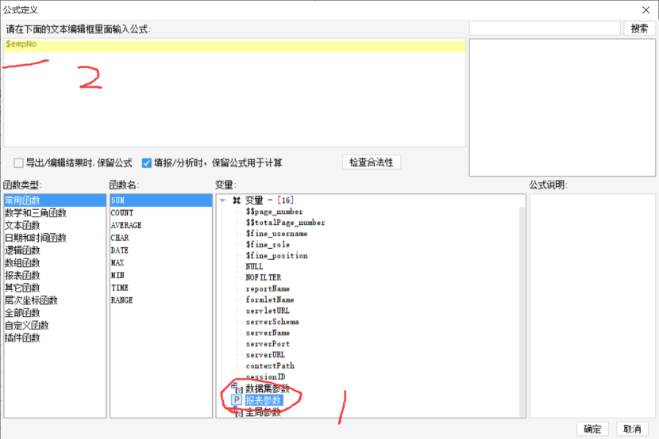Image resolution: width=659 pixels, height=439 pixels.
Task: Select serverName variable
Action: pos(268,333)
